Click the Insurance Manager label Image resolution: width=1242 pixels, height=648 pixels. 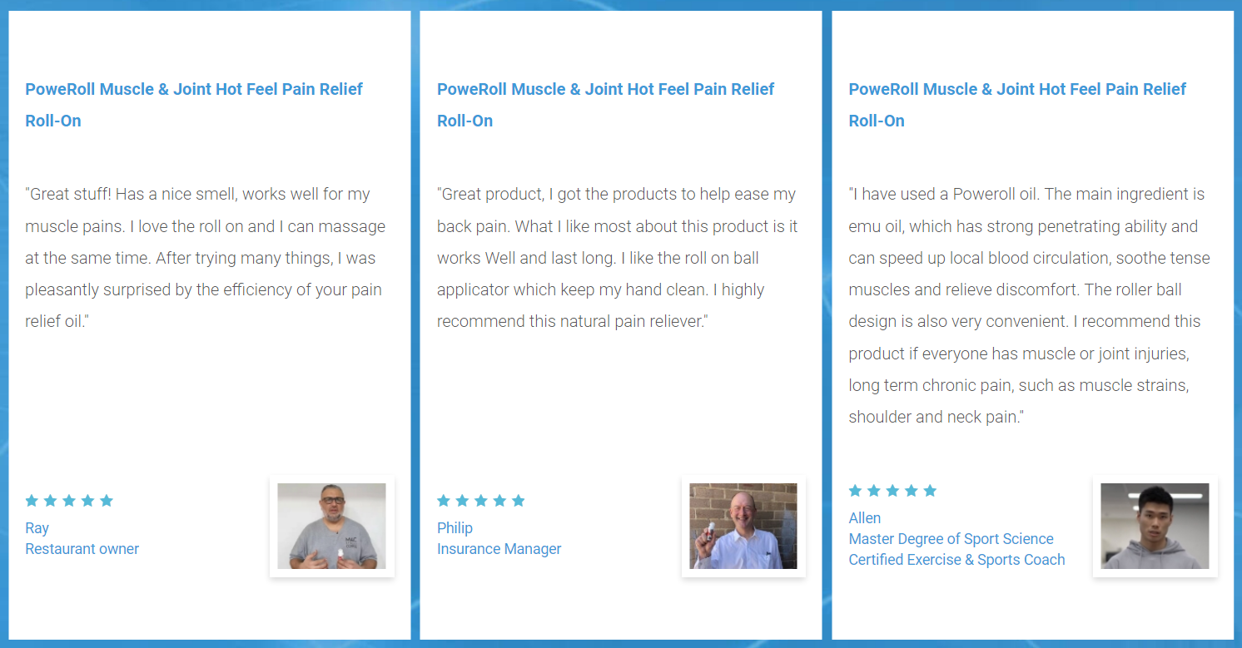point(499,549)
